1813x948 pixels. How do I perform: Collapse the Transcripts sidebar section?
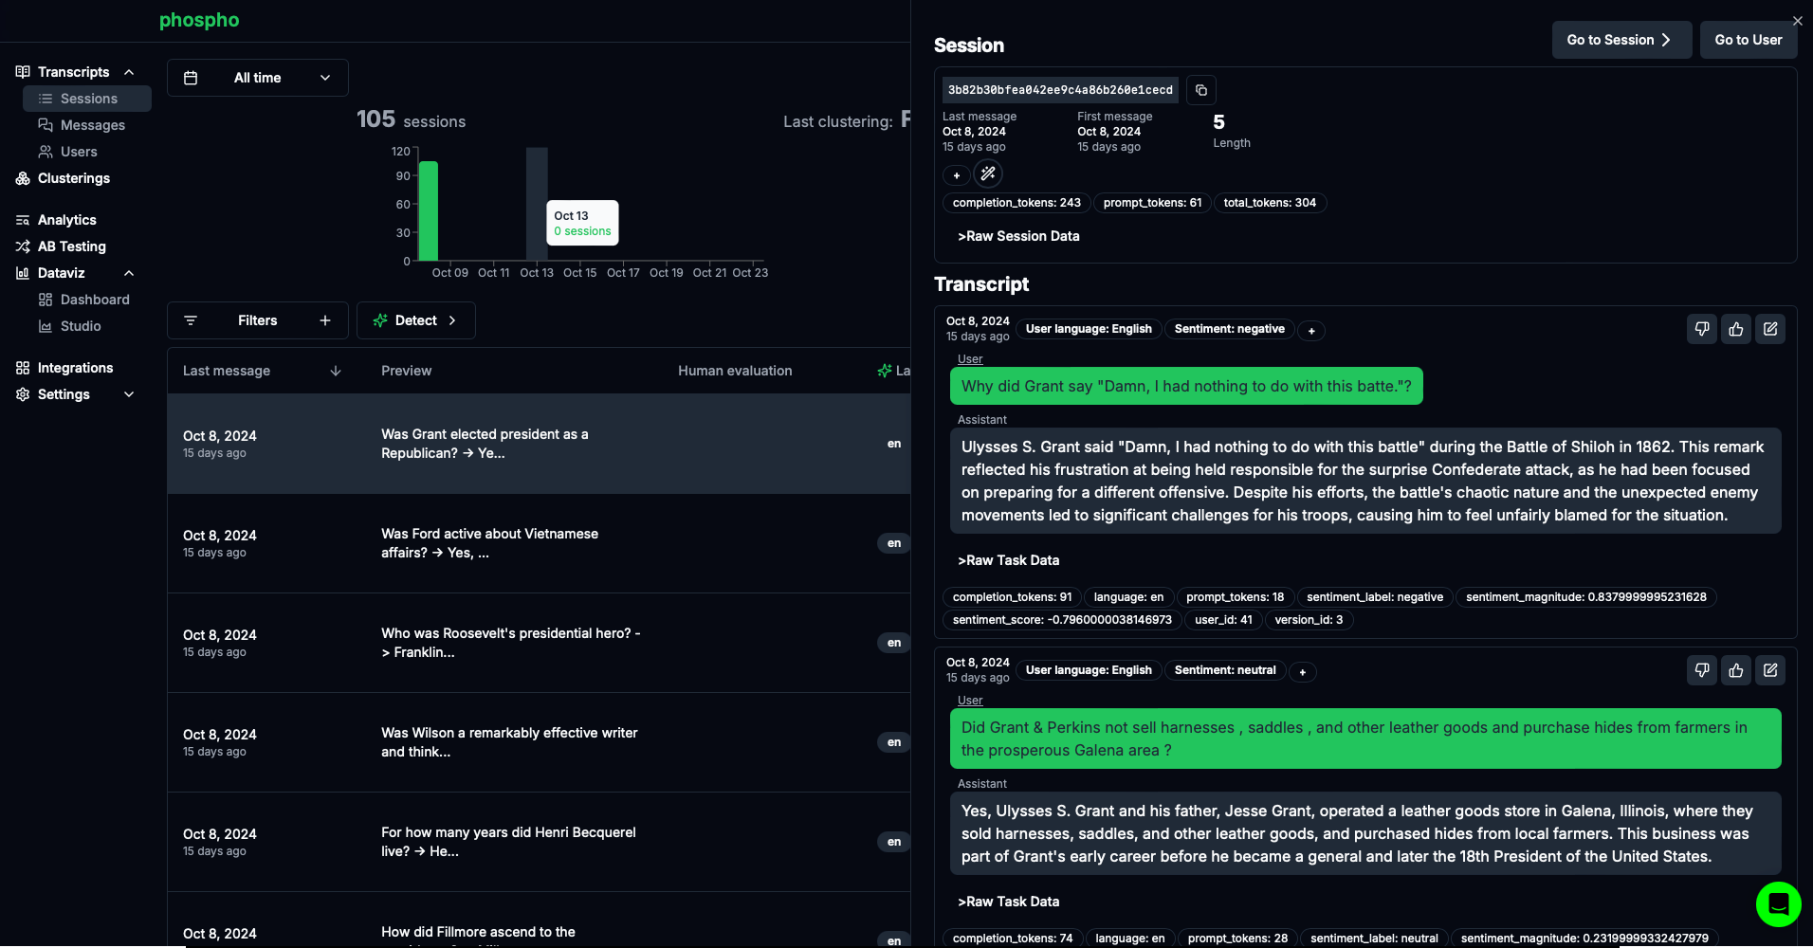129,72
